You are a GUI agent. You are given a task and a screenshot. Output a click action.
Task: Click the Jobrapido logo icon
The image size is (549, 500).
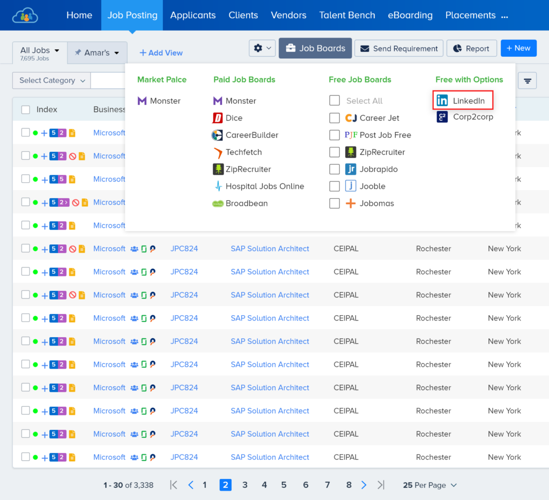(351, 169)
